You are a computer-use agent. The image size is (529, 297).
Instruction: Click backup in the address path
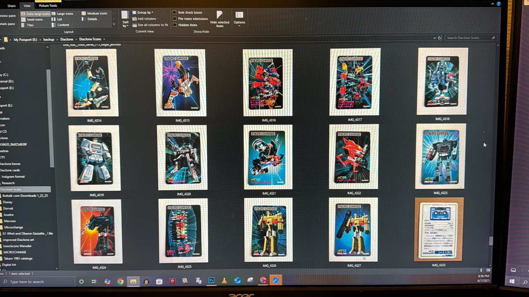48,39
